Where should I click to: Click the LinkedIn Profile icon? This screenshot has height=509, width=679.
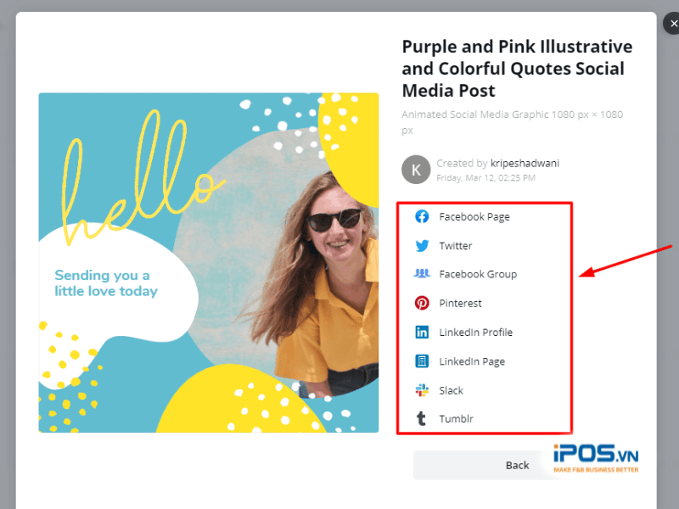tap(422, 333)
